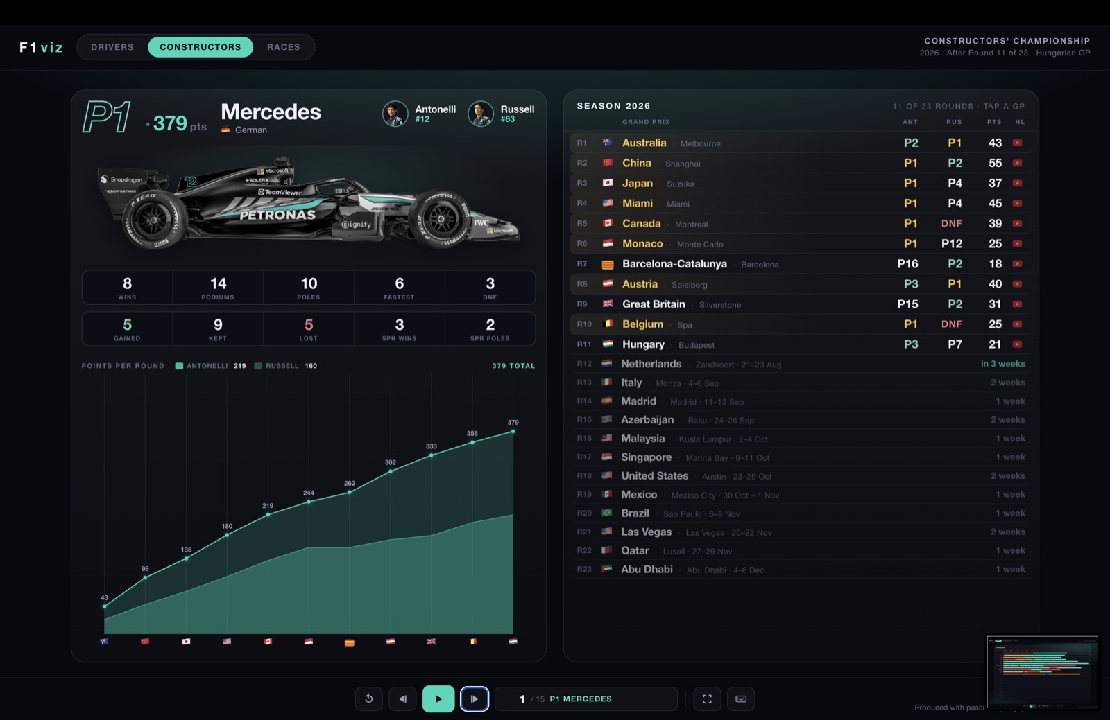
Task: Click the Wins stat tile
Action: click(127, 288)
